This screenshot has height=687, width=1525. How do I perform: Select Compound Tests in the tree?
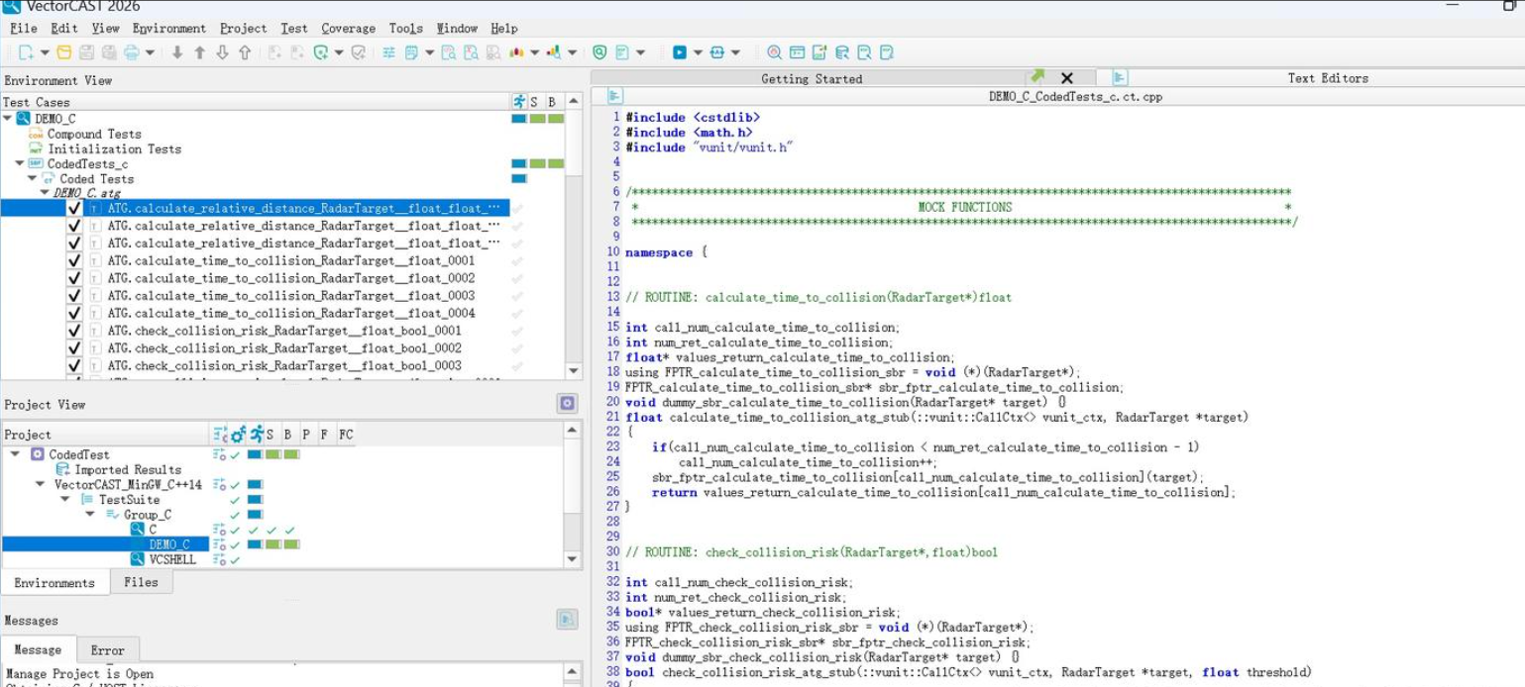(94, 134)
